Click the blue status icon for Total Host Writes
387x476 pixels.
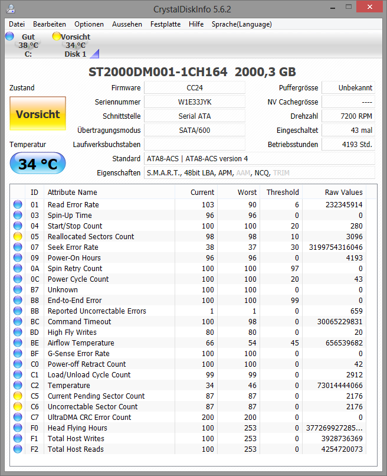coord(18,438)
